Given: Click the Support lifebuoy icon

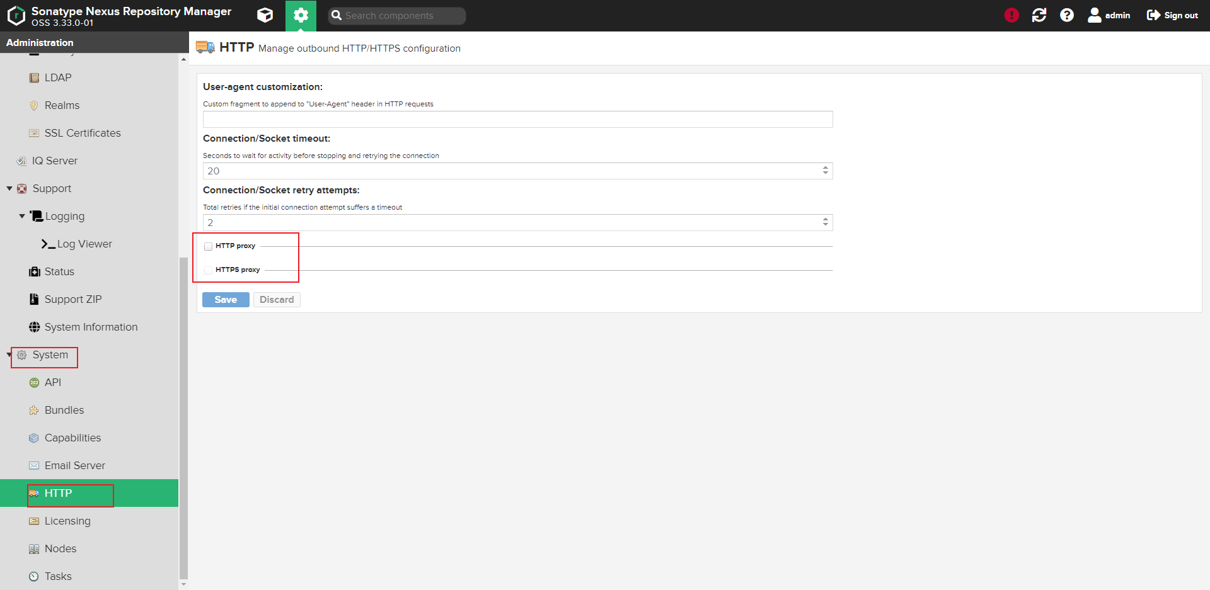Looking at the screenshot, I should click(21, 188).
